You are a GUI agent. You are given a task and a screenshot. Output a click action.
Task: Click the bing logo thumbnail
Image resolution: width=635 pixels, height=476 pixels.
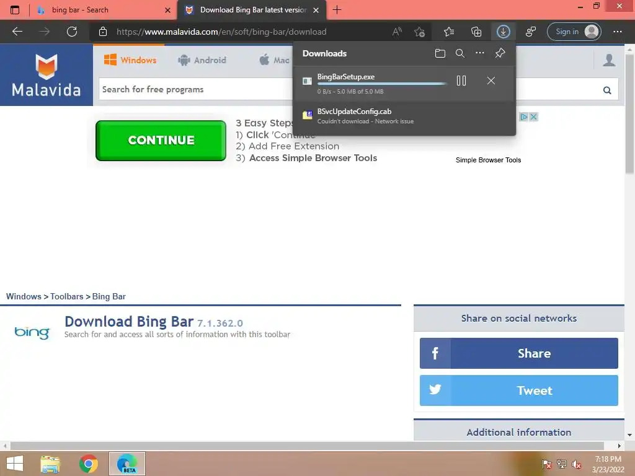32,332
